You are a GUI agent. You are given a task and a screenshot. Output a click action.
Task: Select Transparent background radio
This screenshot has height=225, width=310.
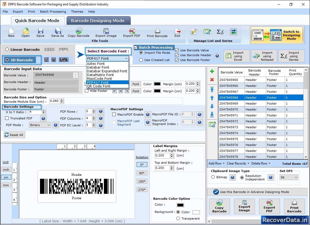click(178, 219)
